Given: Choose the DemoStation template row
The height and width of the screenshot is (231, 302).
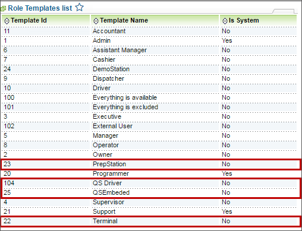Looking at the screenshot, I should 149,69.
